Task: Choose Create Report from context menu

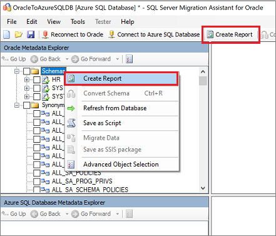Action: coord(121,78)
